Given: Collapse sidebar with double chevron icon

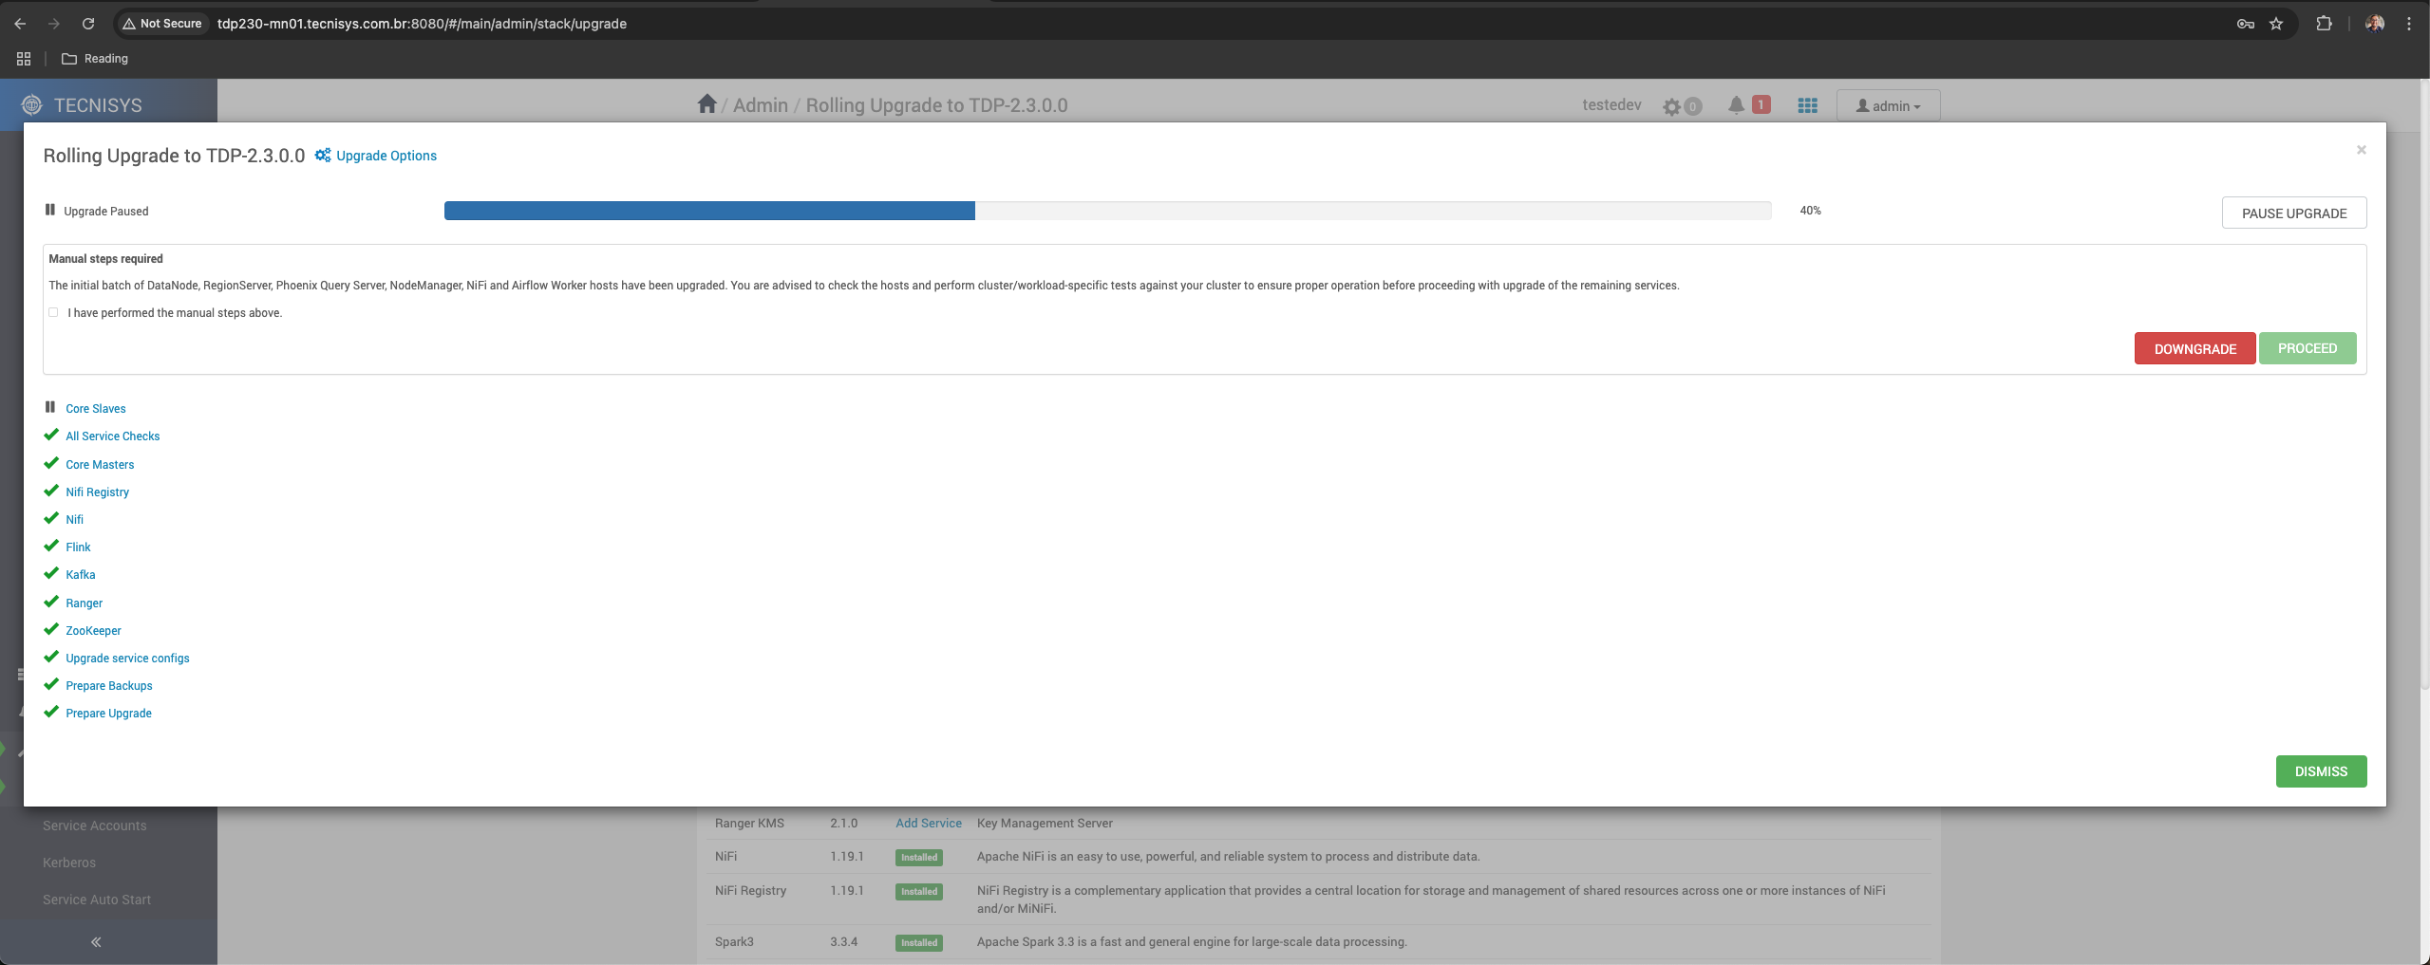Looking at the screenshot, I should 96,942.
